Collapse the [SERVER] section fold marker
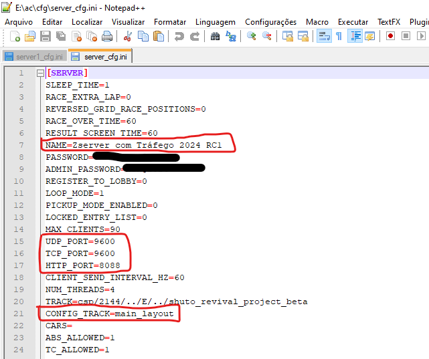Image resolution: width=429 pixels, height=359 pixels. coord(41,73)
